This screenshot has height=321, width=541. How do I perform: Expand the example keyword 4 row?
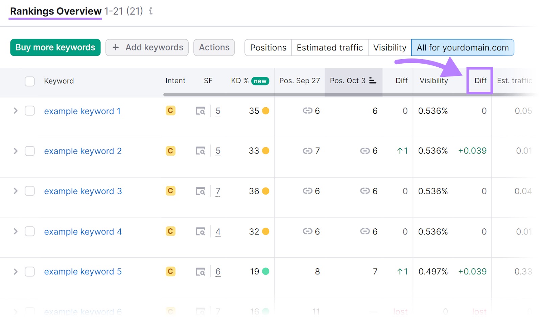pos(15,231)
